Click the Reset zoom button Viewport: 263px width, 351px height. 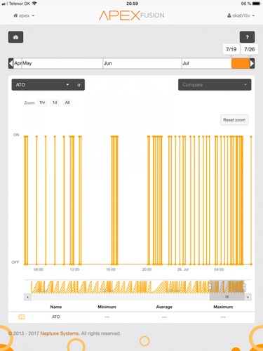(x=234, y=120)
